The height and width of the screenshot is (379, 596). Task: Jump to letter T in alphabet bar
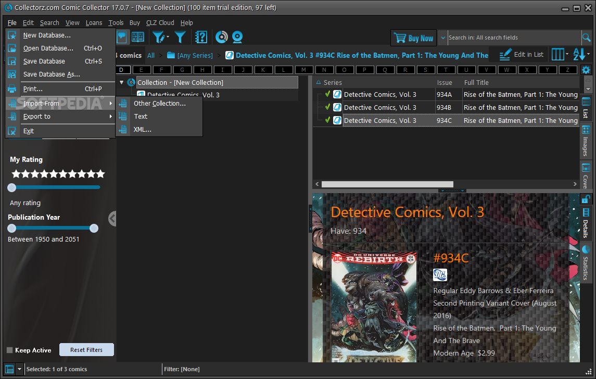click(x=446, y=70)
